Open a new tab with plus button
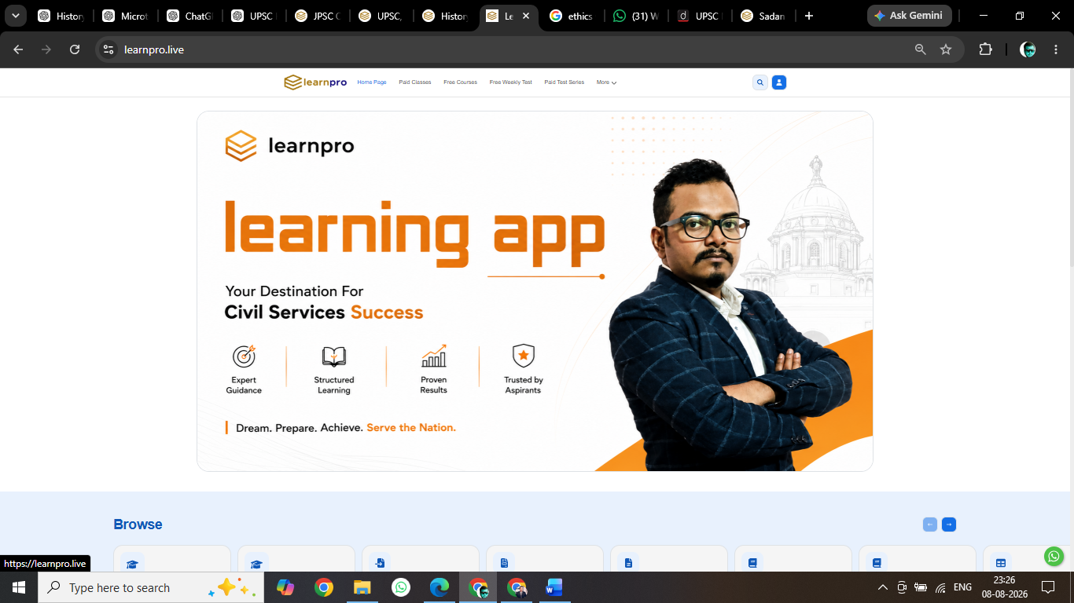Image resolution: width=1074 pixels, height=603 pixels. click(x=809, y=16)
